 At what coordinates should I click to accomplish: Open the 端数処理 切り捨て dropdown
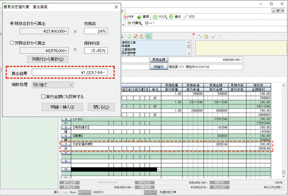pyautogui.click(x=52, y=85)
